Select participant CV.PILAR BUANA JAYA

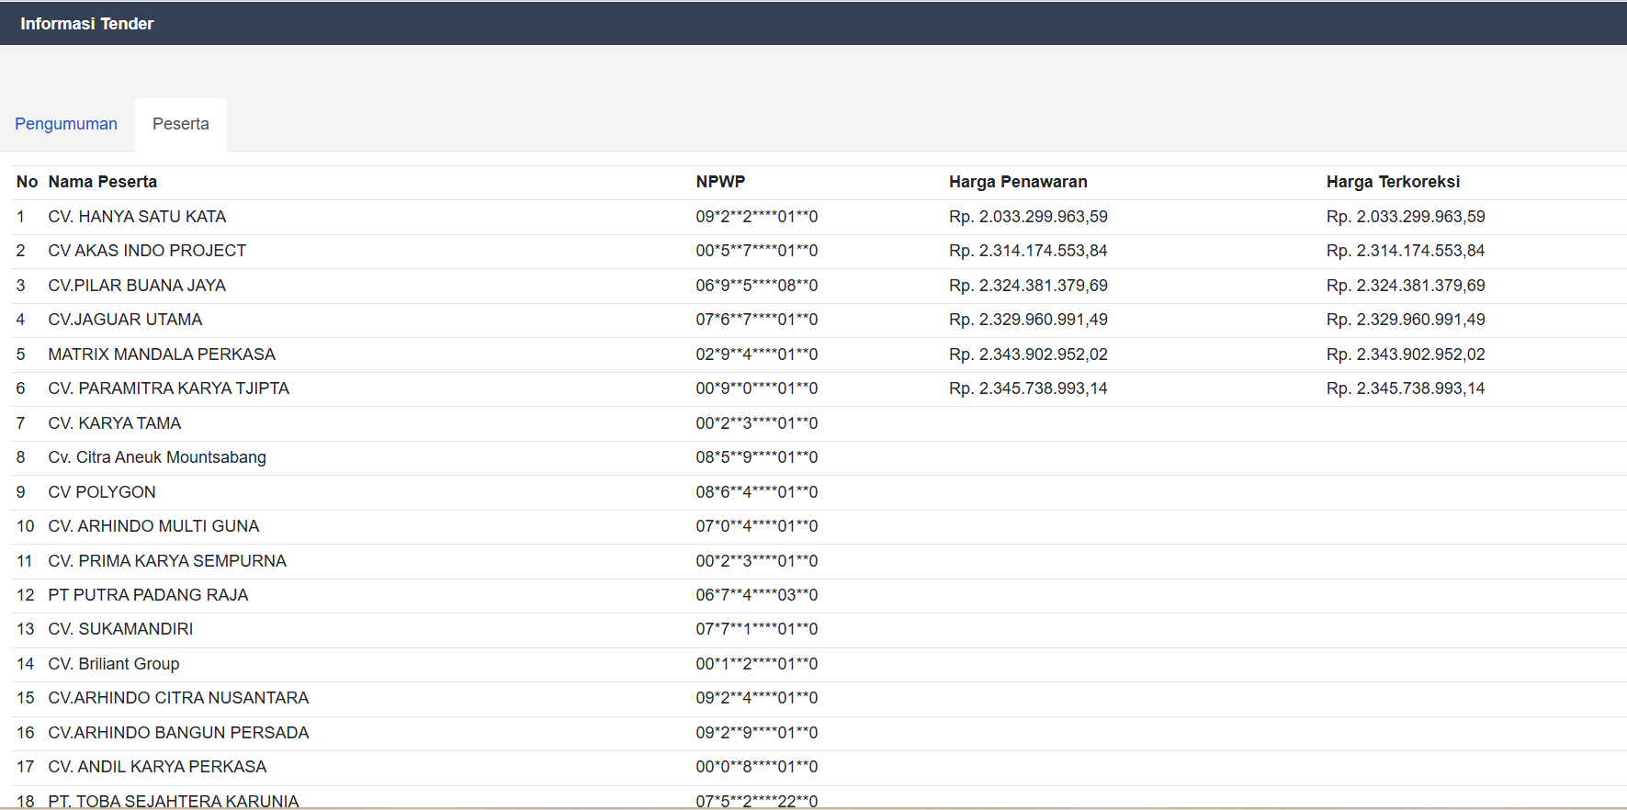137,286
